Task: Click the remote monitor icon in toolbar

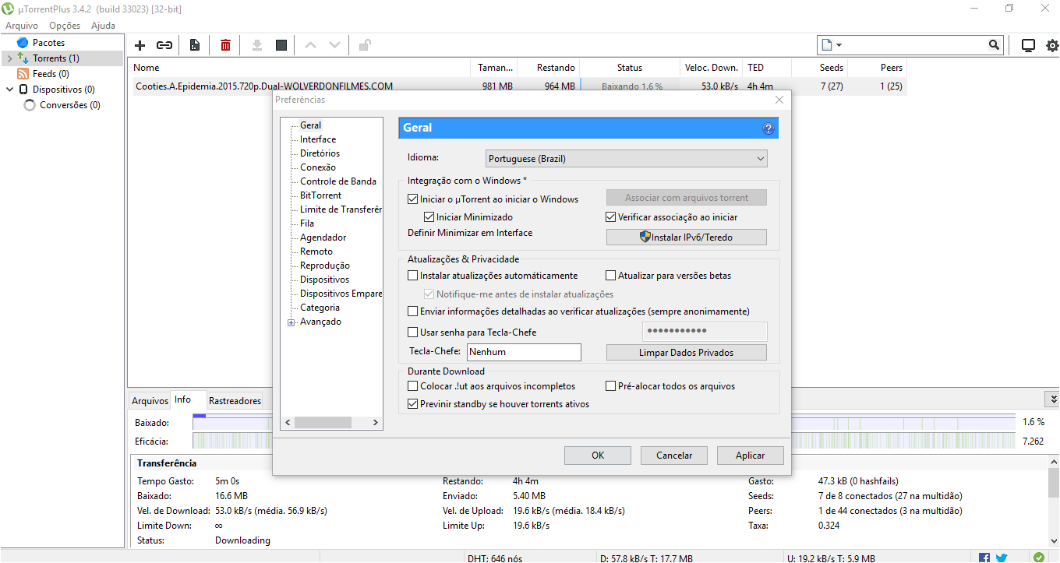Action: [x=1028, y=45]
